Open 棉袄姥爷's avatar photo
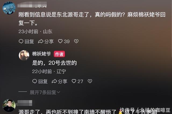The height and width of the screenshot is (114, 172). tap(24, 55)
